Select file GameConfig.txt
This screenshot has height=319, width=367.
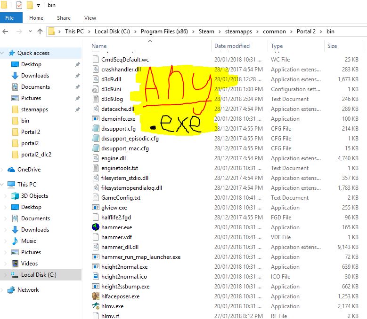(121, 198)
